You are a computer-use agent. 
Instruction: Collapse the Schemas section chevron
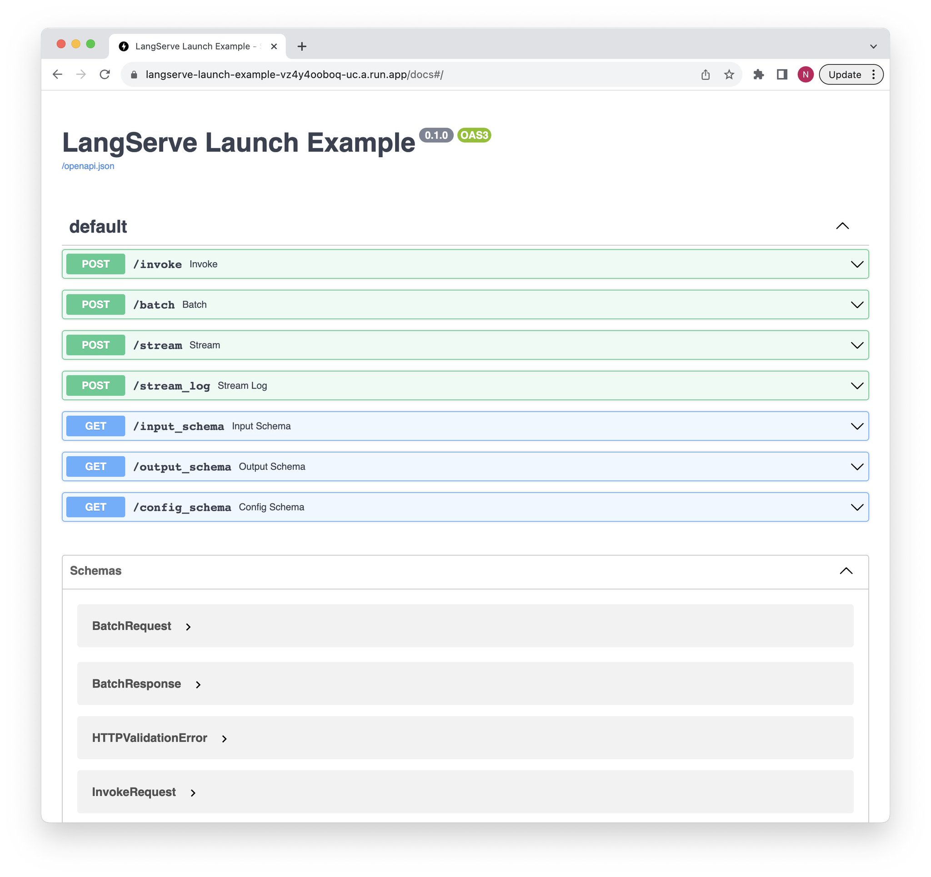pos(846,571)
